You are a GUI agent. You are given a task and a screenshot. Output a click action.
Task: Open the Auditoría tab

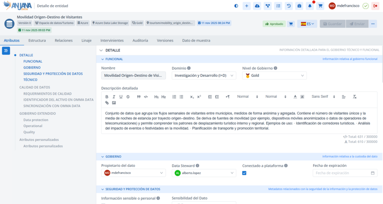pyautogui.click(x=140, y=40)
